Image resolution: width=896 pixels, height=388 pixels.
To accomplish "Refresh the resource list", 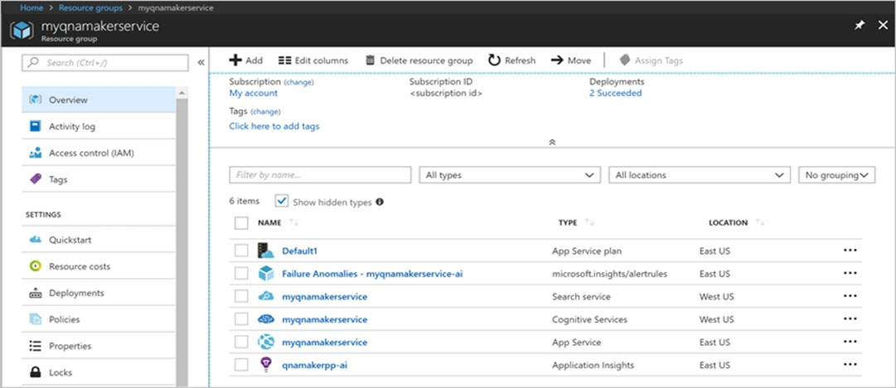I will [512, 60].
